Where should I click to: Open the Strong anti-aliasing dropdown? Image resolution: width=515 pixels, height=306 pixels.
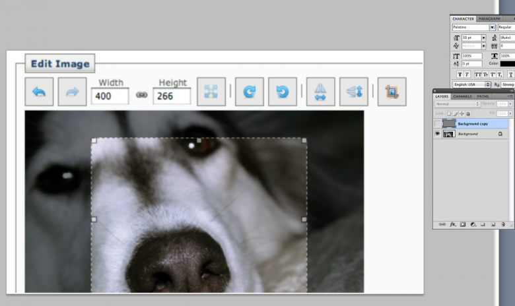(508, 84)
